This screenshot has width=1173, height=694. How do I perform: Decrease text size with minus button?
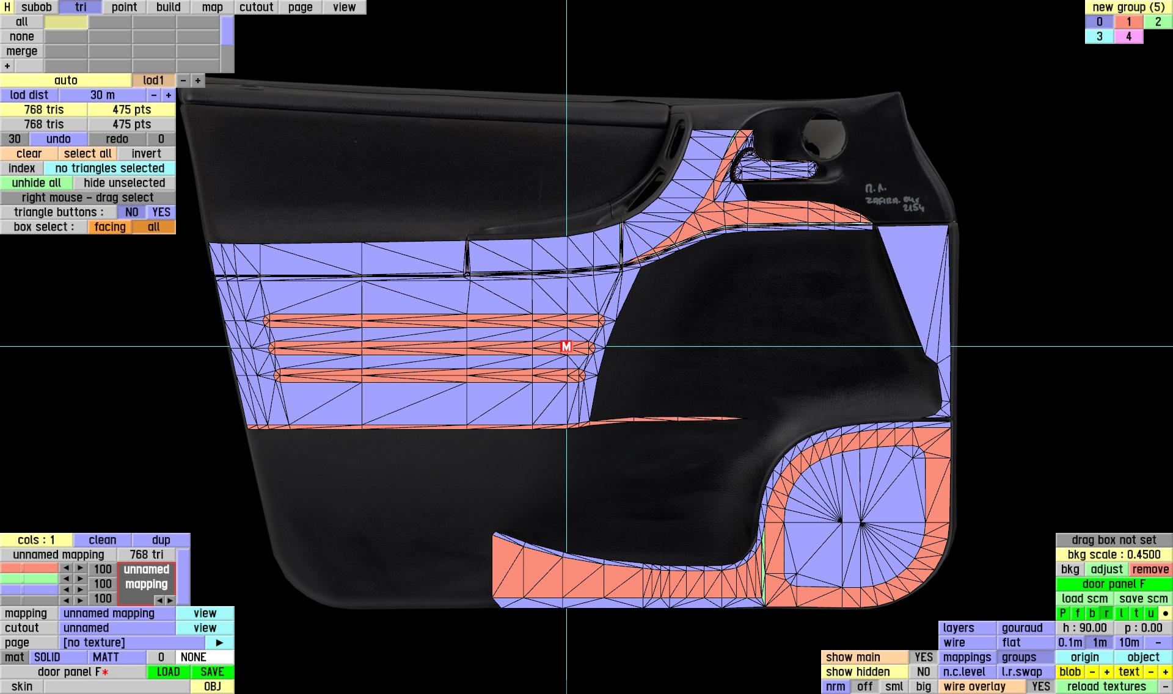click(1150, 672)
